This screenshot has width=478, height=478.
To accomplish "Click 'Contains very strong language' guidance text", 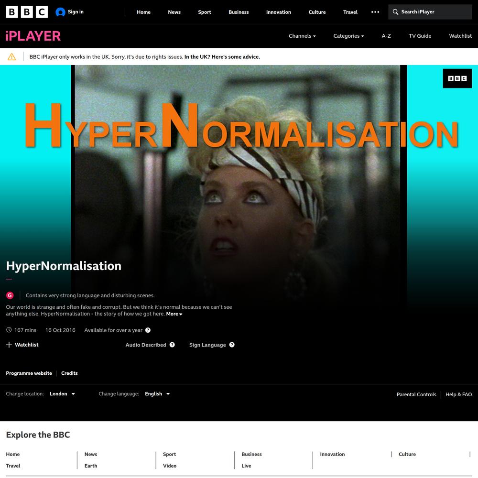I will (x=90, y=295).
